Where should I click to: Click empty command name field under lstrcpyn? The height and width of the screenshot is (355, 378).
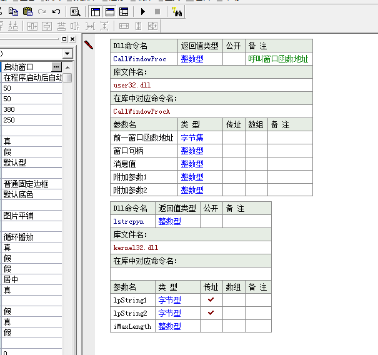191,274
